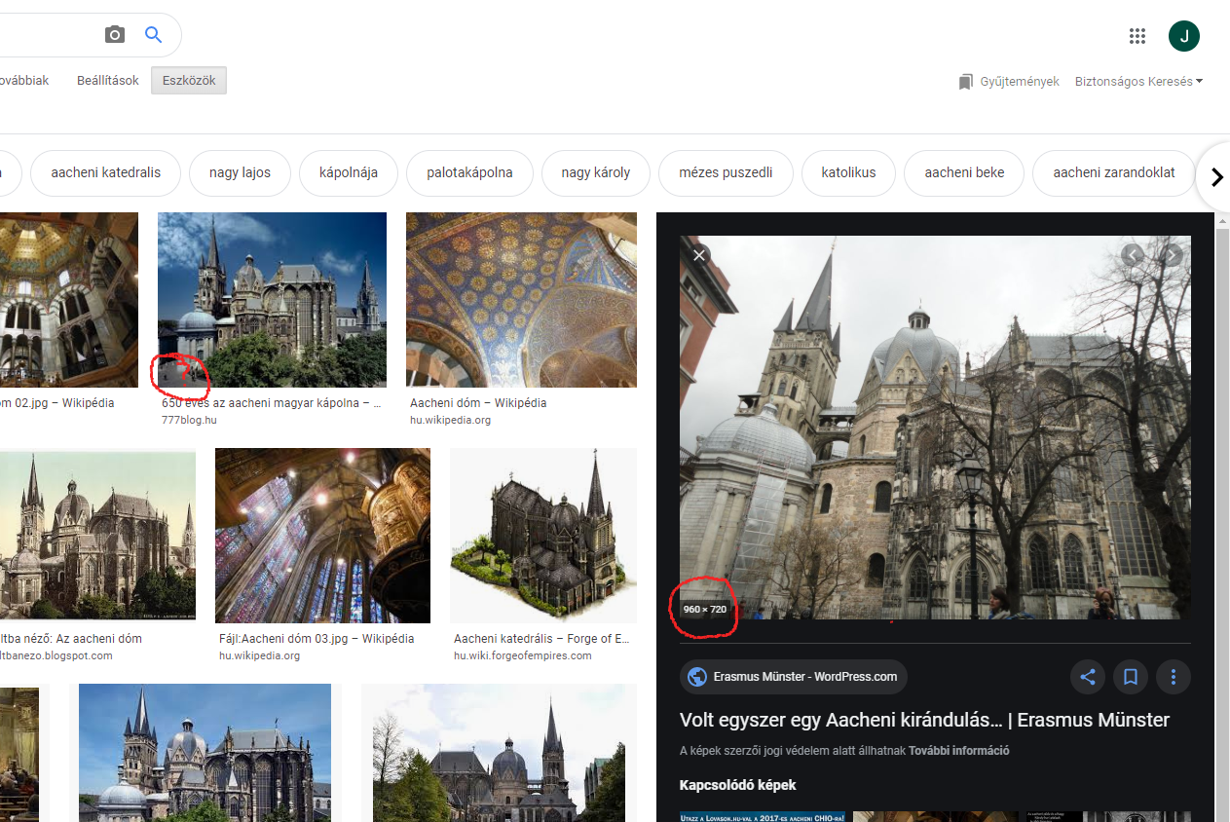
Task: Click '777blog.hu' source text
Action: 189,420
